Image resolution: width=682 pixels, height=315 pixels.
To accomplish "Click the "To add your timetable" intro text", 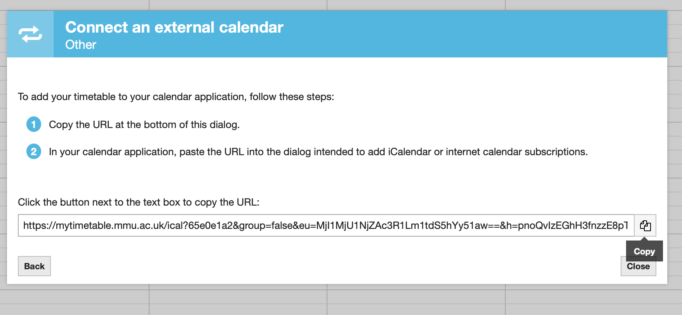I will pyautogui.click(x=176, y=97).
